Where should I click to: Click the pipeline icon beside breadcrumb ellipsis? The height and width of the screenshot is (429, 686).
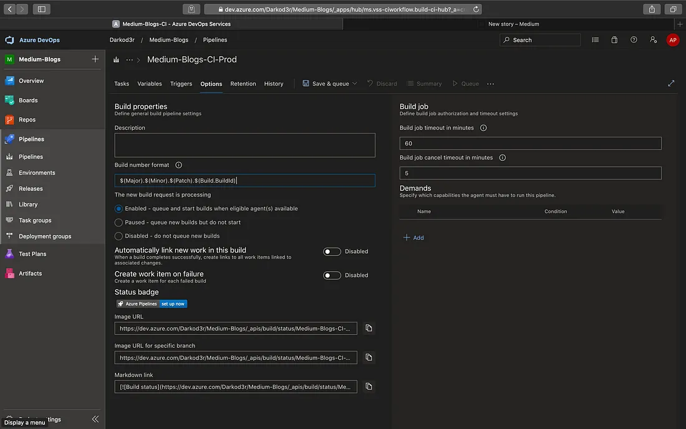click(x=117, y=60)
